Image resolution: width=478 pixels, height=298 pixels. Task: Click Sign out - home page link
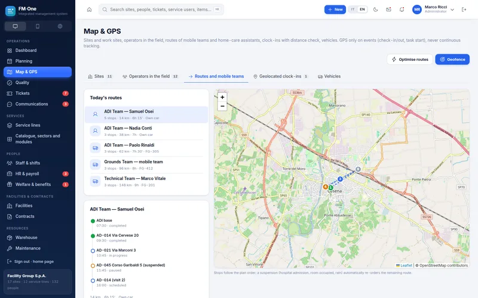click(33, 262)
